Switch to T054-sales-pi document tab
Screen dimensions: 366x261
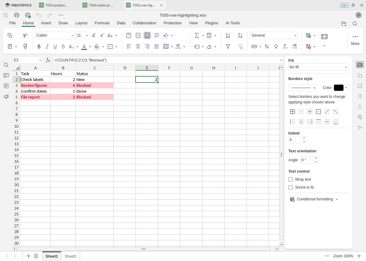[98, 5]
